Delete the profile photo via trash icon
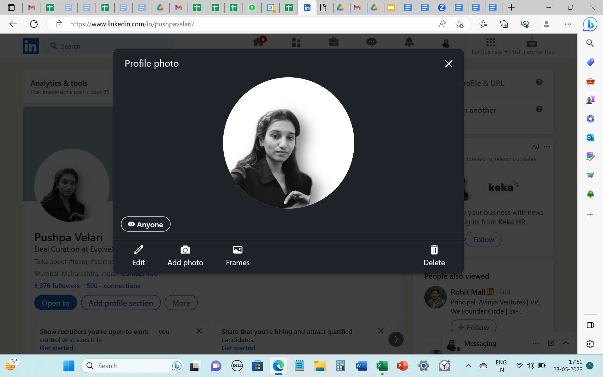 pos(434,250)
